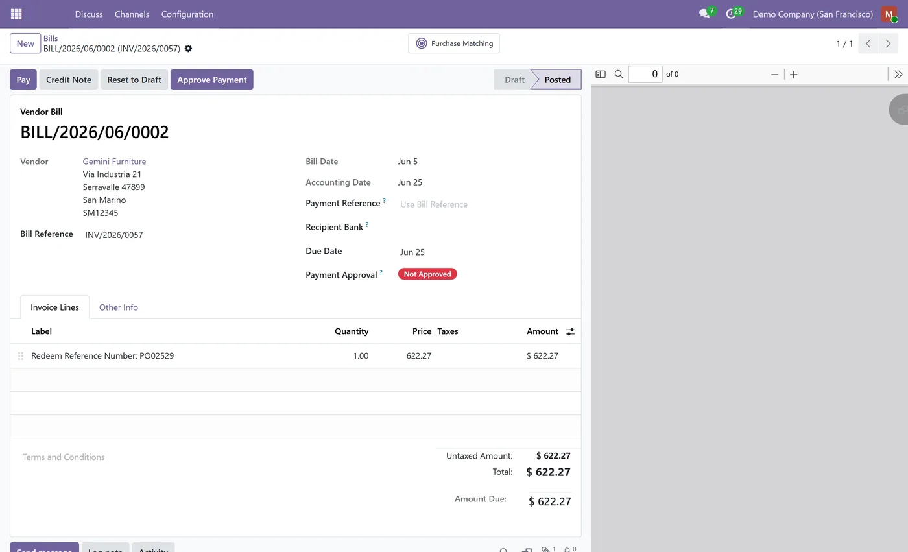Screen dimensions: 908x552
Task: Click the Amount Due value
Action: click(550, 501)
